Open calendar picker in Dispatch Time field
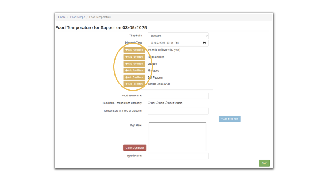Screen dimensions: 328x191 [204, 43]
